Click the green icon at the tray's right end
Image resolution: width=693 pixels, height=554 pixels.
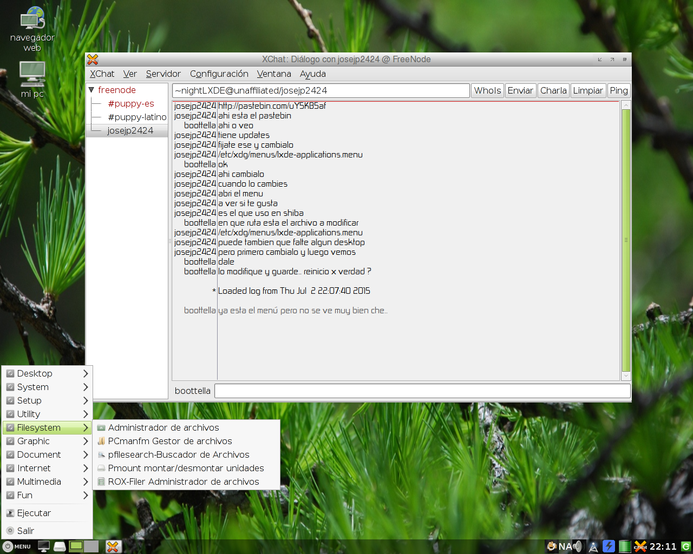click(686, 546)
